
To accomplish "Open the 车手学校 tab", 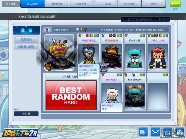I will pos(129,4).
